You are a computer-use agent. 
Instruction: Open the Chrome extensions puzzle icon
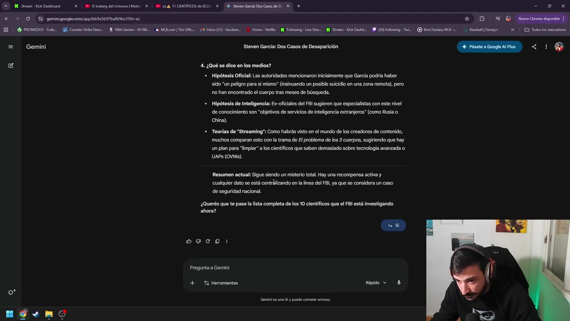pyautogui.click(x=482, y=19)
